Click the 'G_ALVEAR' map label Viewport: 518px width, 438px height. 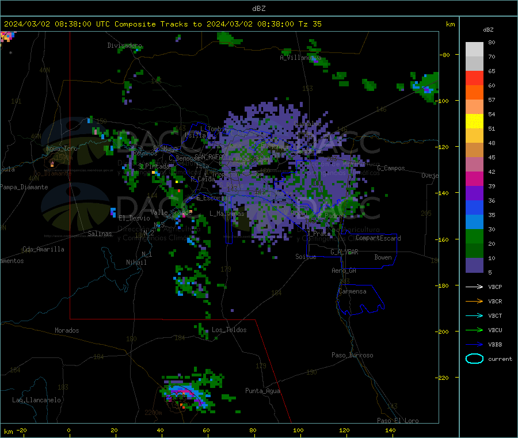click(x=344, y=252)
